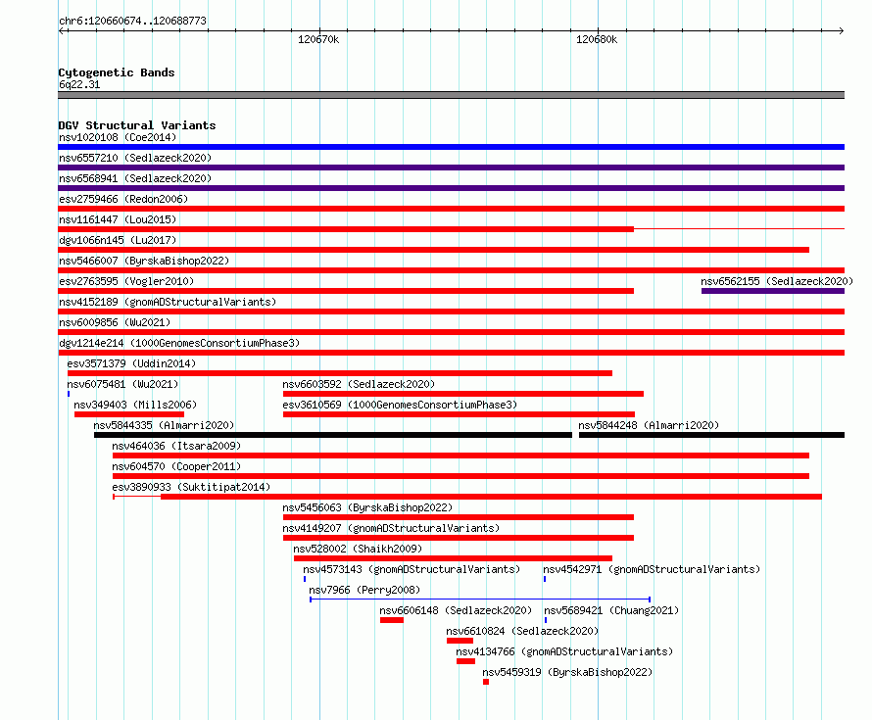Image resolution: width=872 pixels, height=720 pixels.
Task: Click nsv6075481 (Wu2021) variant label
Action: pos(122,384)
